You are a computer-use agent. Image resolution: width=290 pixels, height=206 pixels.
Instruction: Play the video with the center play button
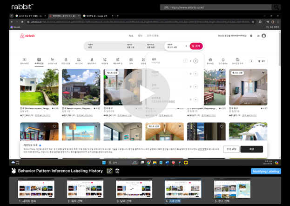pyautogui.click(x=145, y=93)
